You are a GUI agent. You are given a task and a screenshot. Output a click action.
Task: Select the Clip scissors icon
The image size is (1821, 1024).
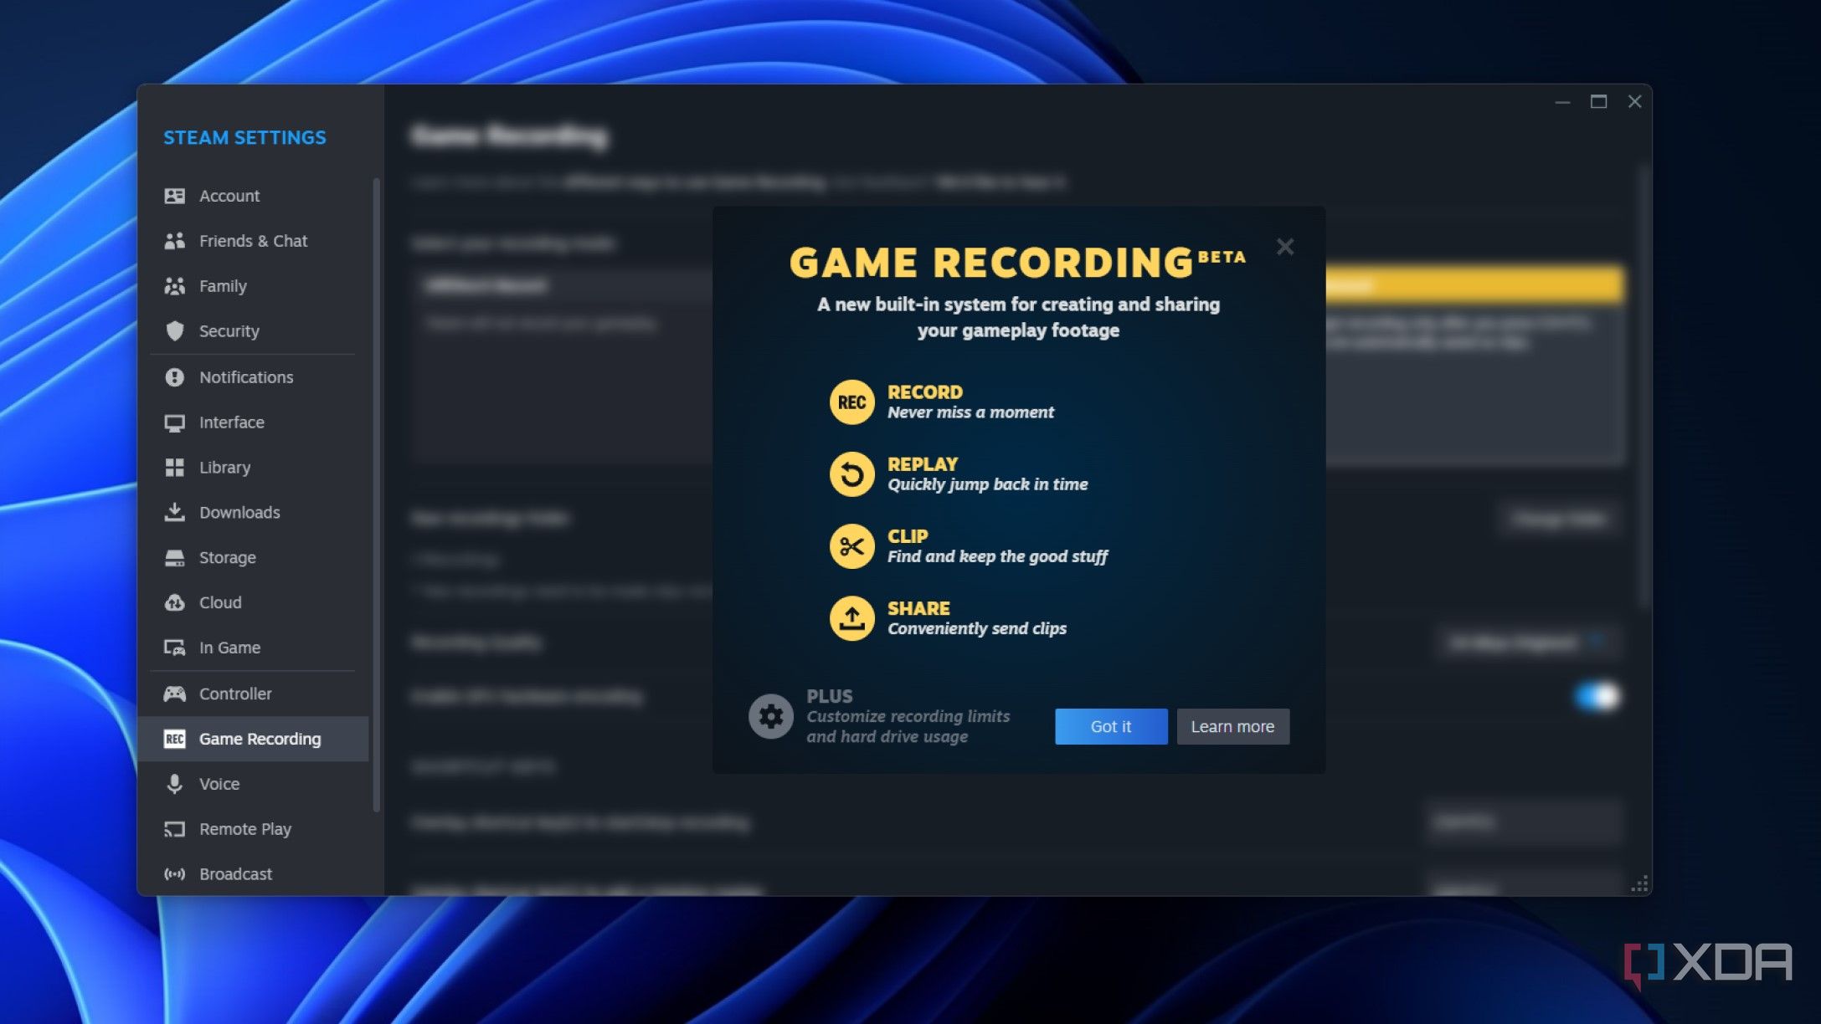(x=851, y=546)
